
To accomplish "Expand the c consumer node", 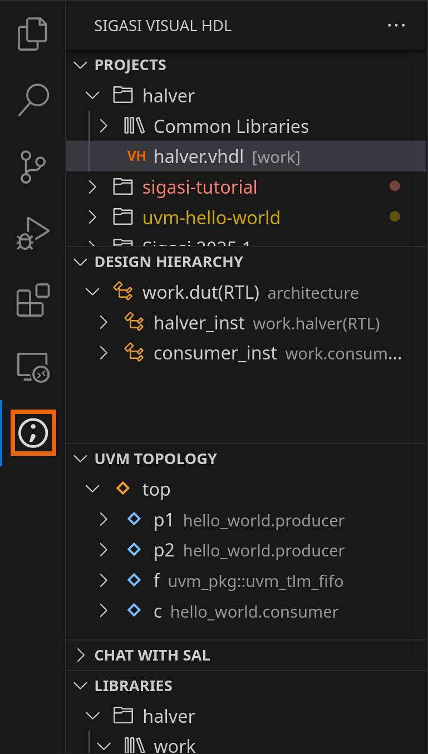I will point(104,611).
